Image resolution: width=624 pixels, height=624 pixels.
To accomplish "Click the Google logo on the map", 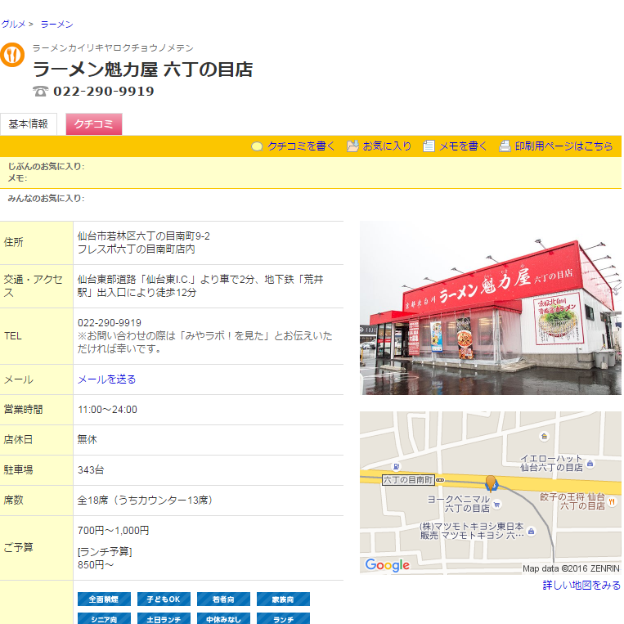I will (x=387, y=565).
